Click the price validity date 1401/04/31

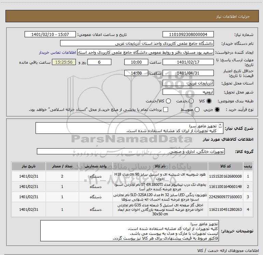(188, 73)
